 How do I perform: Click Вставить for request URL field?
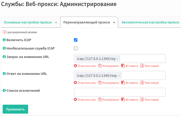point(132,66)
